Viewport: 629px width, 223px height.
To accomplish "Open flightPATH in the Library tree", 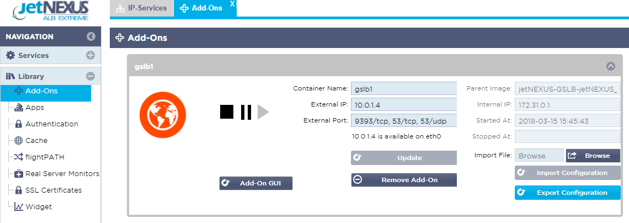I will click(x=45, y=157).
